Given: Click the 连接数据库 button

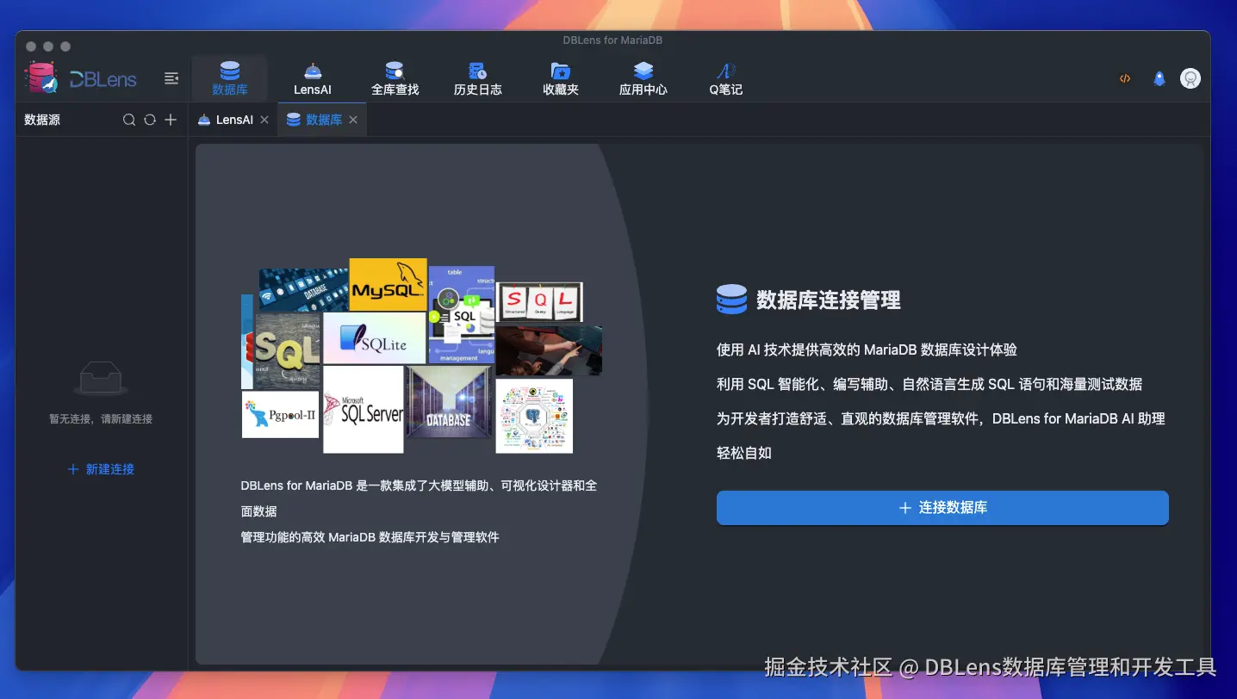Looking at the screenshot, I should click(942, 508).
